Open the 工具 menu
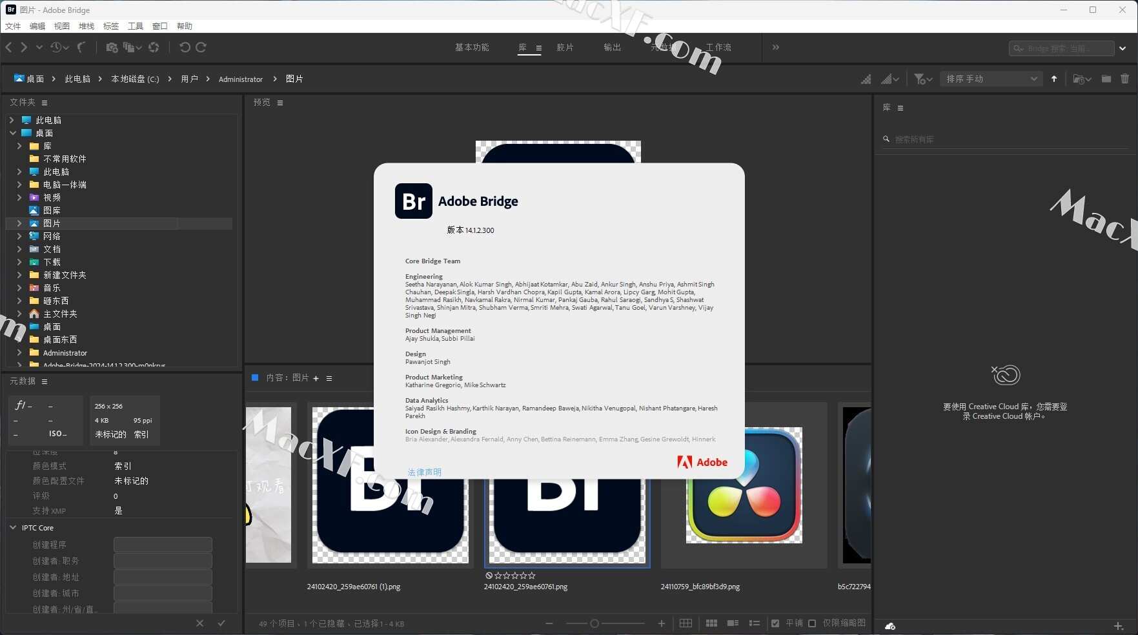Screen dimensions: 1138x635 [x=136, y=26]
